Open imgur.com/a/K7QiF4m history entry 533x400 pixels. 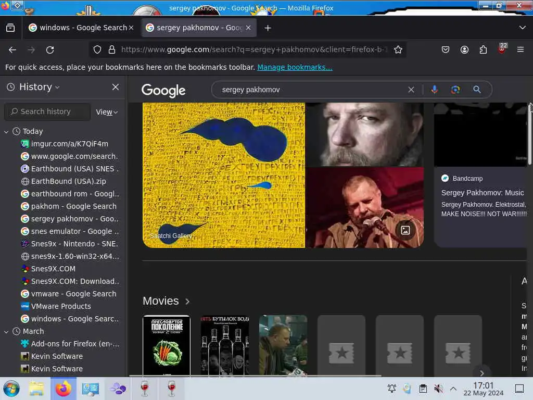[70, 144]
